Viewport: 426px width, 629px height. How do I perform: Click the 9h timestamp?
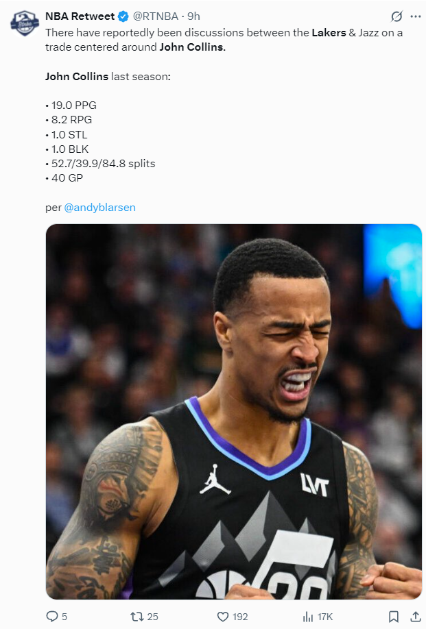click(193, 16)
